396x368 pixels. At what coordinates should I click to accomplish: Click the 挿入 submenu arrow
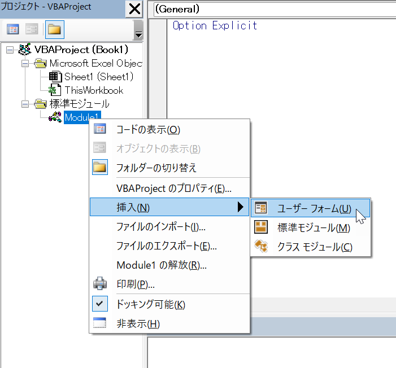click(x=241, y=207)
